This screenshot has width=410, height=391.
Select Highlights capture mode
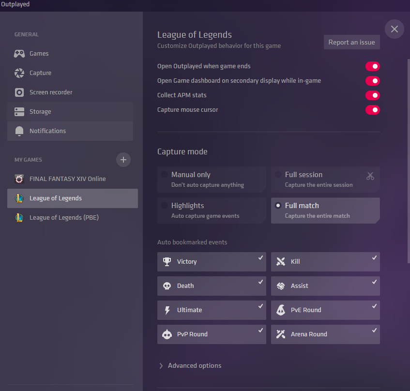click(x=212, y=211)
